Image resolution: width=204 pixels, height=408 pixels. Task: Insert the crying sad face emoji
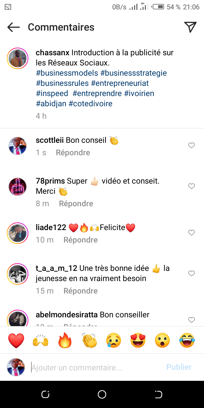coord(114,340)
